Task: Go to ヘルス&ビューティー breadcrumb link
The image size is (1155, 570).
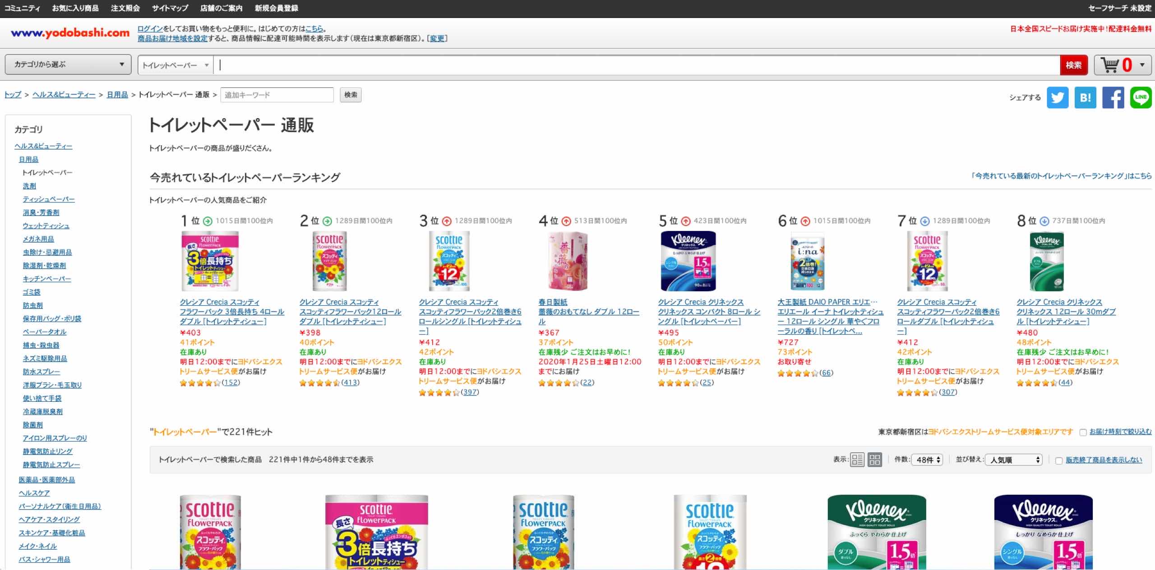Action: coord(64,95)
